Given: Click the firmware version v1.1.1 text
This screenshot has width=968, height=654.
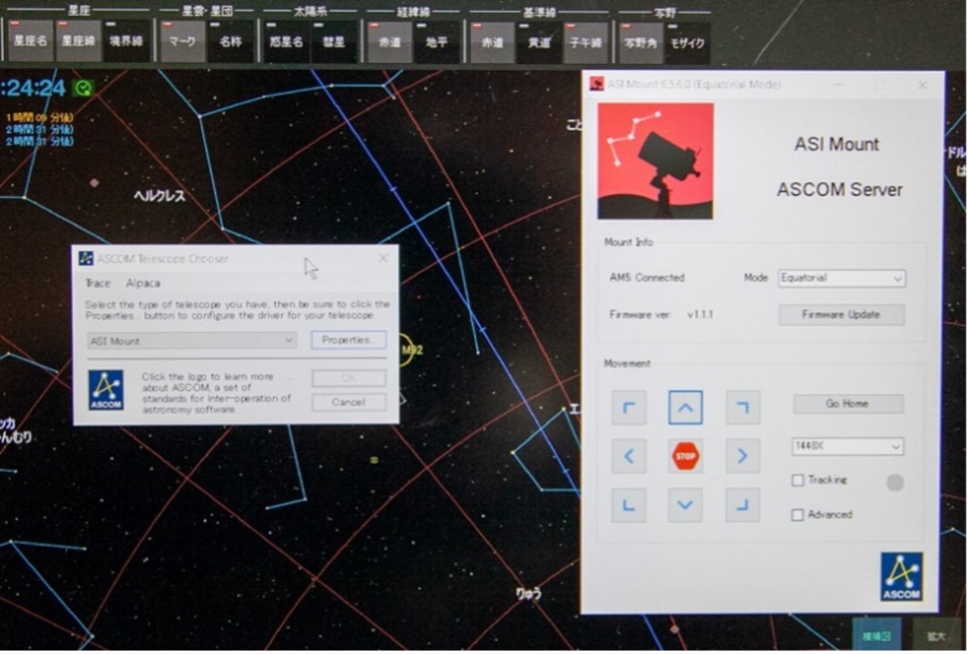Looking at the screenshot, I should pyautogui.click(x=700, y=314).
